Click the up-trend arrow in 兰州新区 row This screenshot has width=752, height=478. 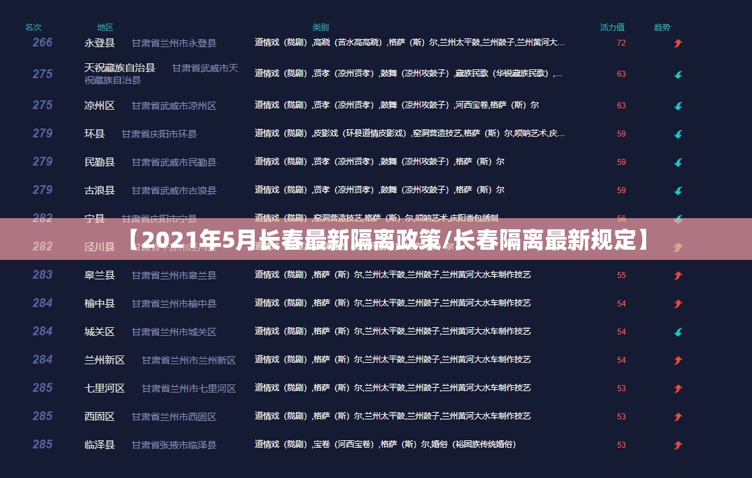click(x=678, y=360)
